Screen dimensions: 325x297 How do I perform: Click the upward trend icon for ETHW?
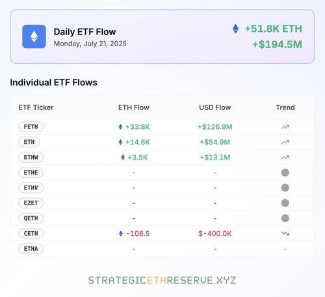coord(285,157)
